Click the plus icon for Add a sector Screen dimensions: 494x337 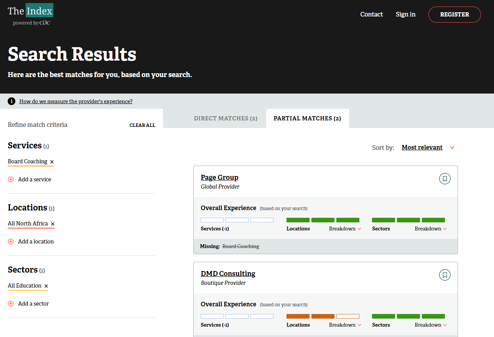[11, 304]
